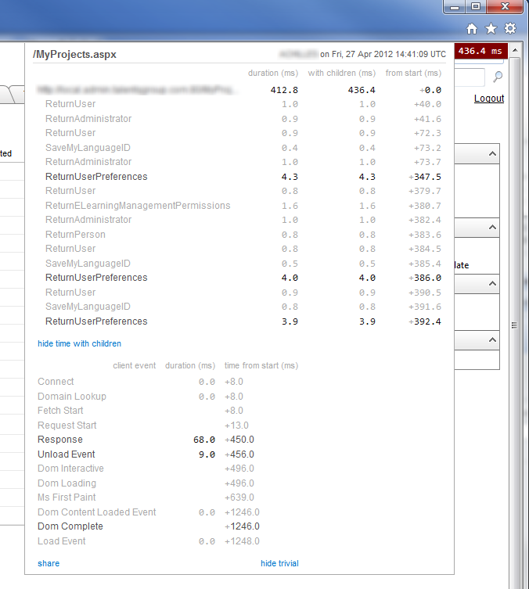This screenshot has height=589, width=529.
Task: Click the 412.8 duration value
Action: (x=284, y=90)
